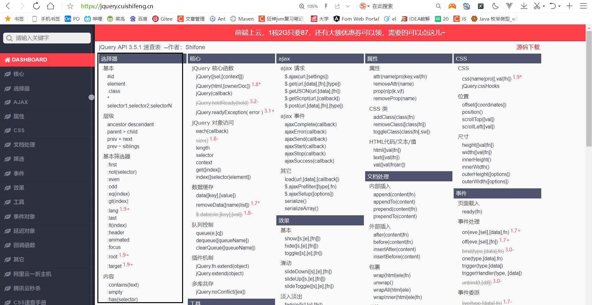Open the serializeArray() entry
Screen dimensions: 592x305
[301, 208]
